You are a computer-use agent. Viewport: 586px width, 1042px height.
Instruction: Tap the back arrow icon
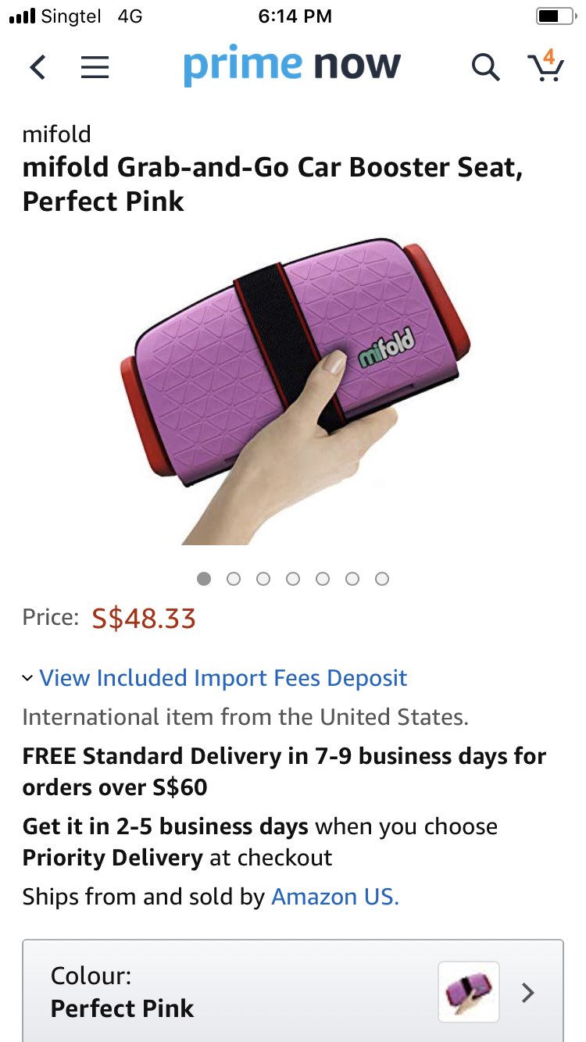pos(38,68)
